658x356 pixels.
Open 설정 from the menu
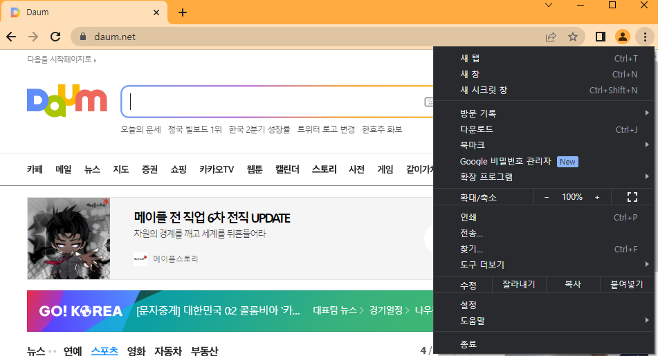tap(544, 305)
